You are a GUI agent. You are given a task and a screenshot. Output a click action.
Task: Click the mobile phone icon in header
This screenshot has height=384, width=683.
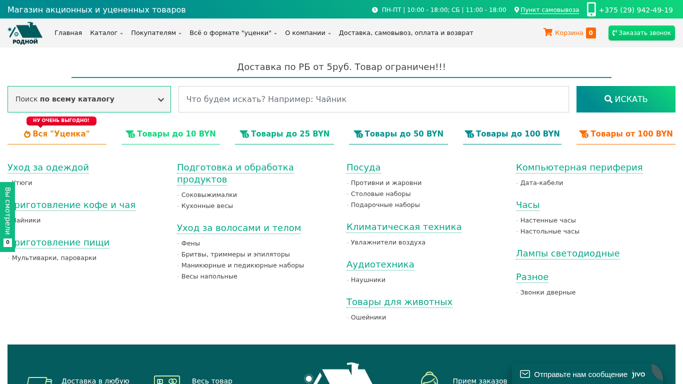[591, 9]
